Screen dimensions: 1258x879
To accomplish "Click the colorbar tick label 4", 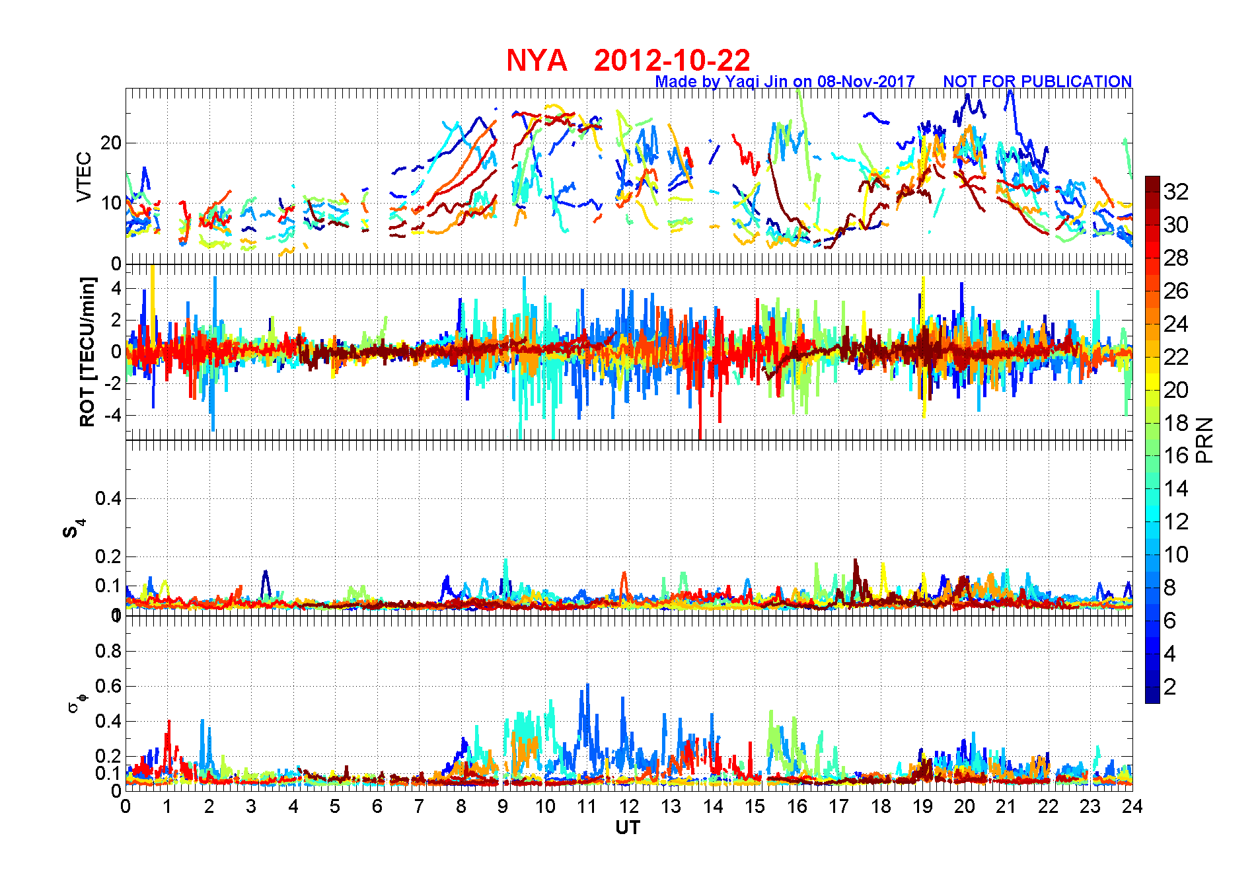I will (1170, 654).
